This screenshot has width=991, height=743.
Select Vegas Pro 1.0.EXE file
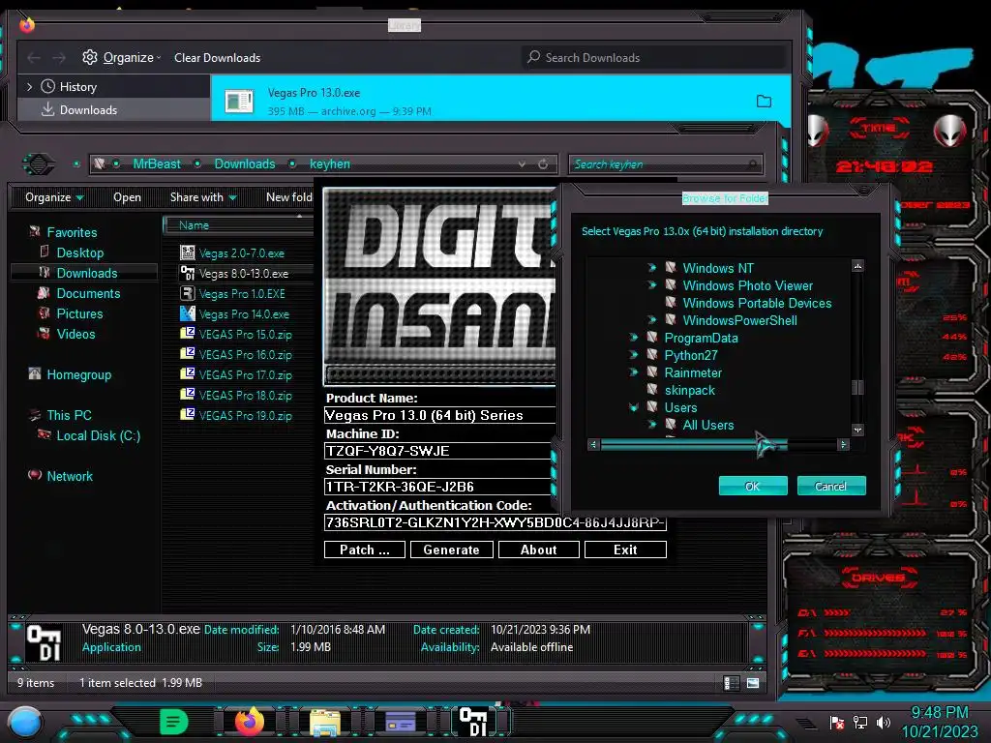pyautogui.click(x=242, y=294)
